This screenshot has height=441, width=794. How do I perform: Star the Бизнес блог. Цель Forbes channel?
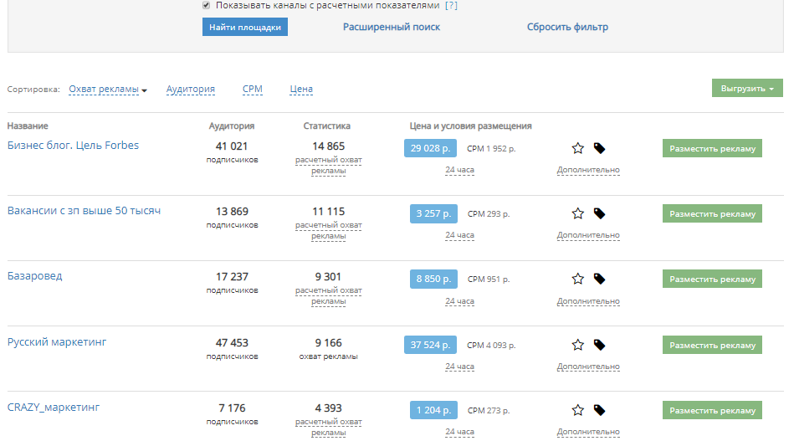tap(577, 148)
